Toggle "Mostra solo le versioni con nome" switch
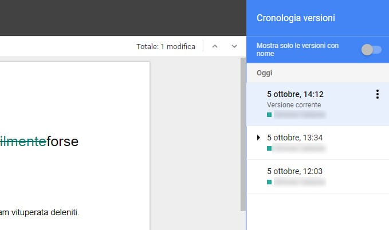 [x=371, y=50]
